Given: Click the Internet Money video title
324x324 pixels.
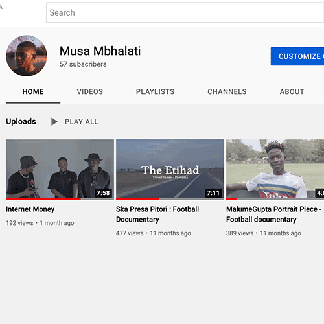Looking at the screenshot, I should (30, 209).
